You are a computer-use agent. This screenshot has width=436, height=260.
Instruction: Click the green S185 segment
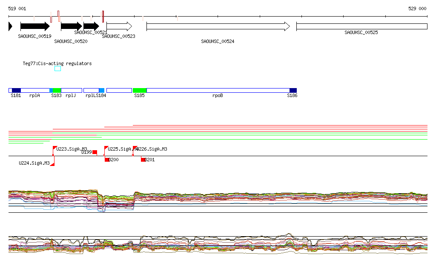(x=139, y=90)
